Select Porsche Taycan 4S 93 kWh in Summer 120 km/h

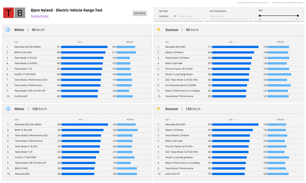pos(179,146)
